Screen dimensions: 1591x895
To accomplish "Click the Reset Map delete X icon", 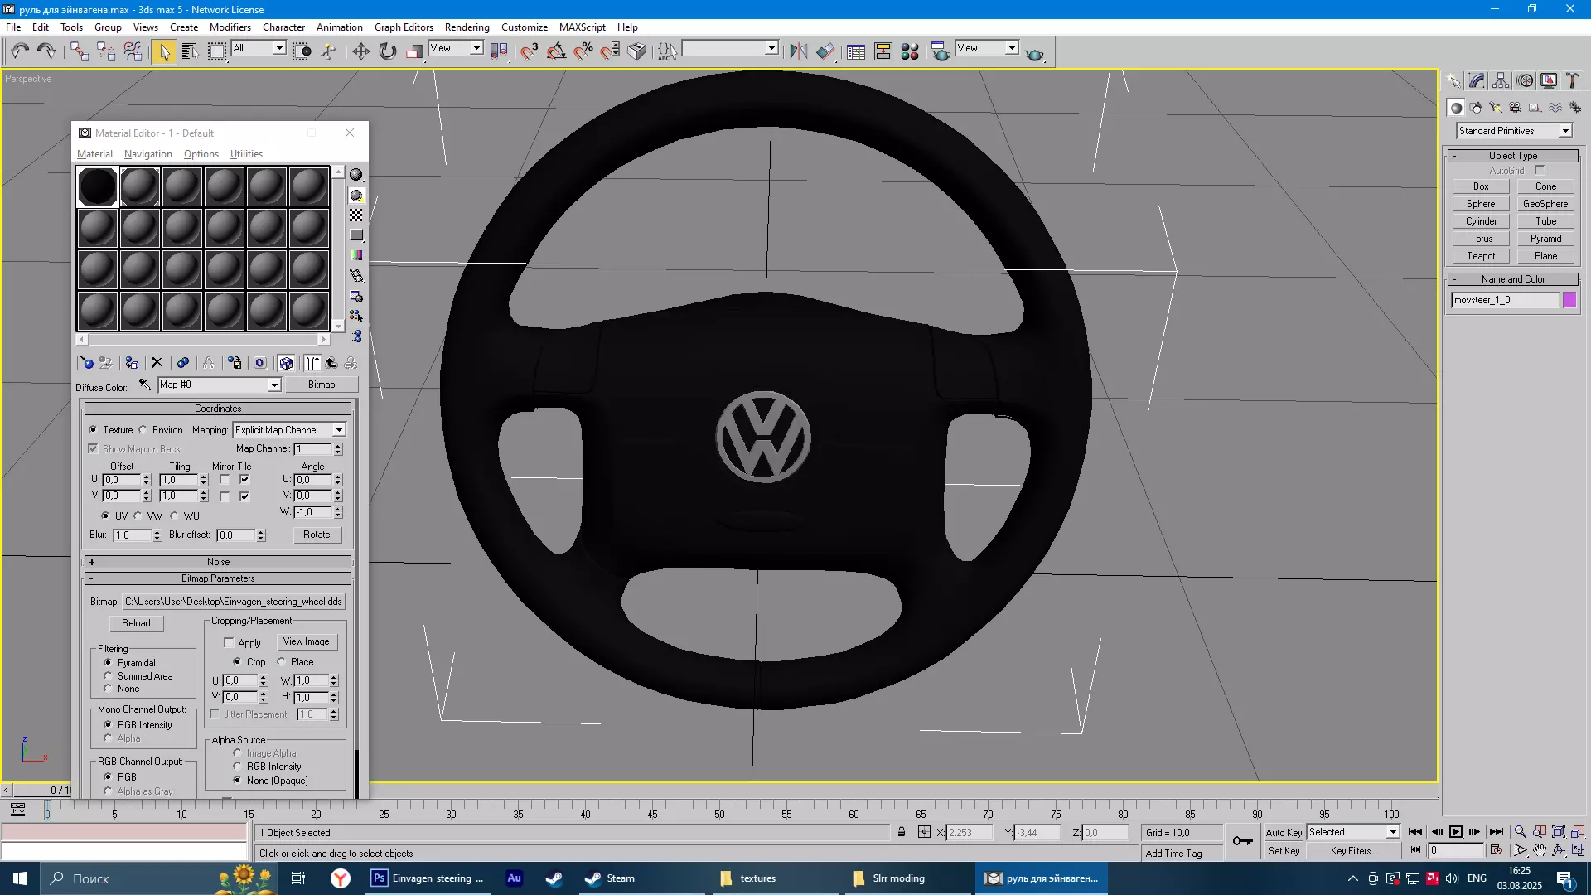I will [157, 363].
